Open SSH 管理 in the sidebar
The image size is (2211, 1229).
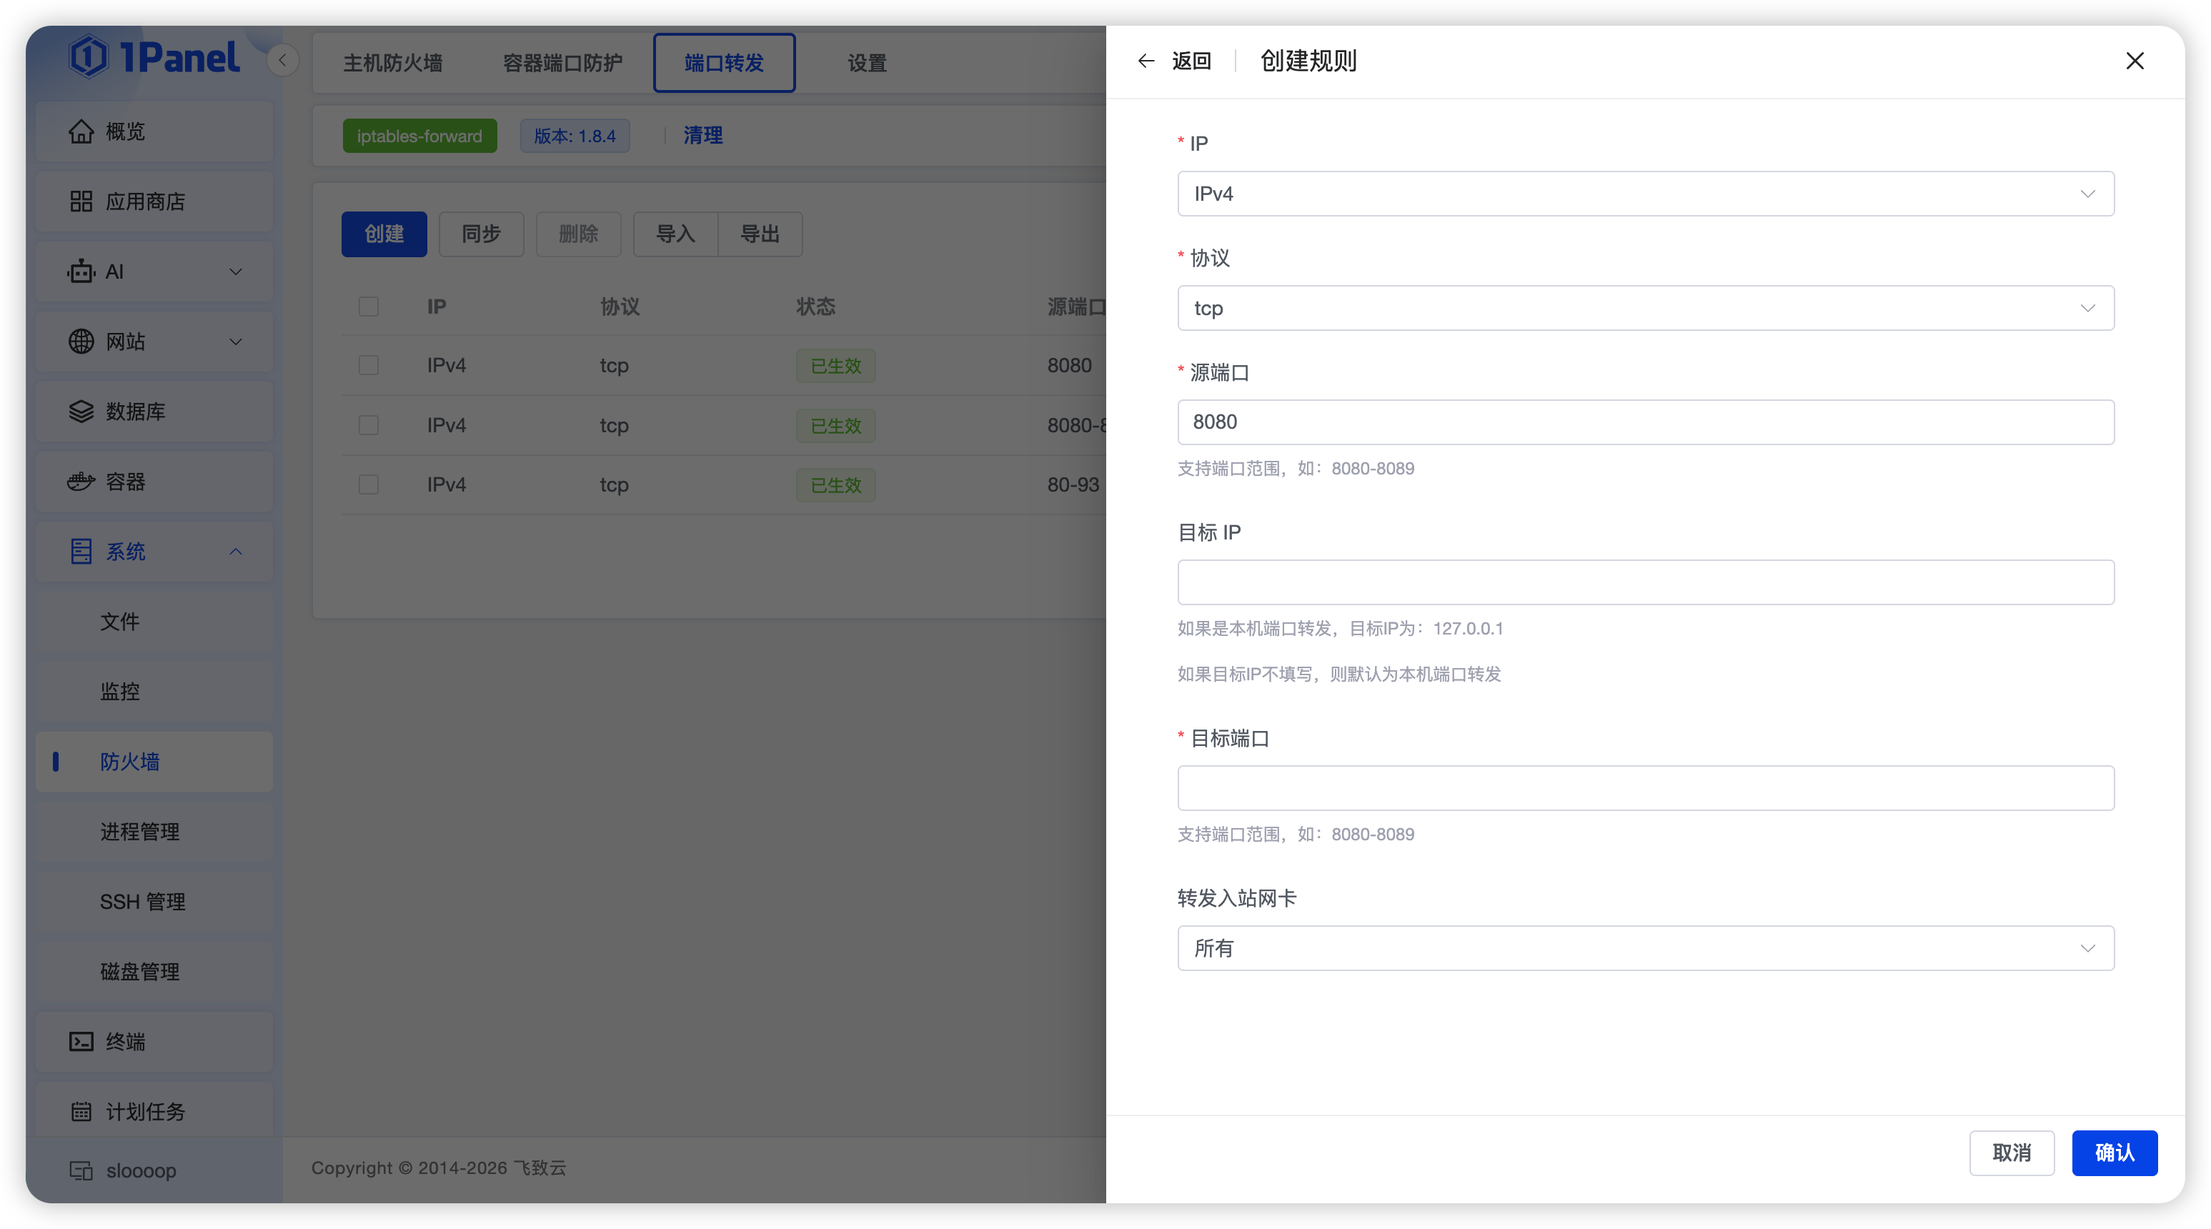pos(154,902)
